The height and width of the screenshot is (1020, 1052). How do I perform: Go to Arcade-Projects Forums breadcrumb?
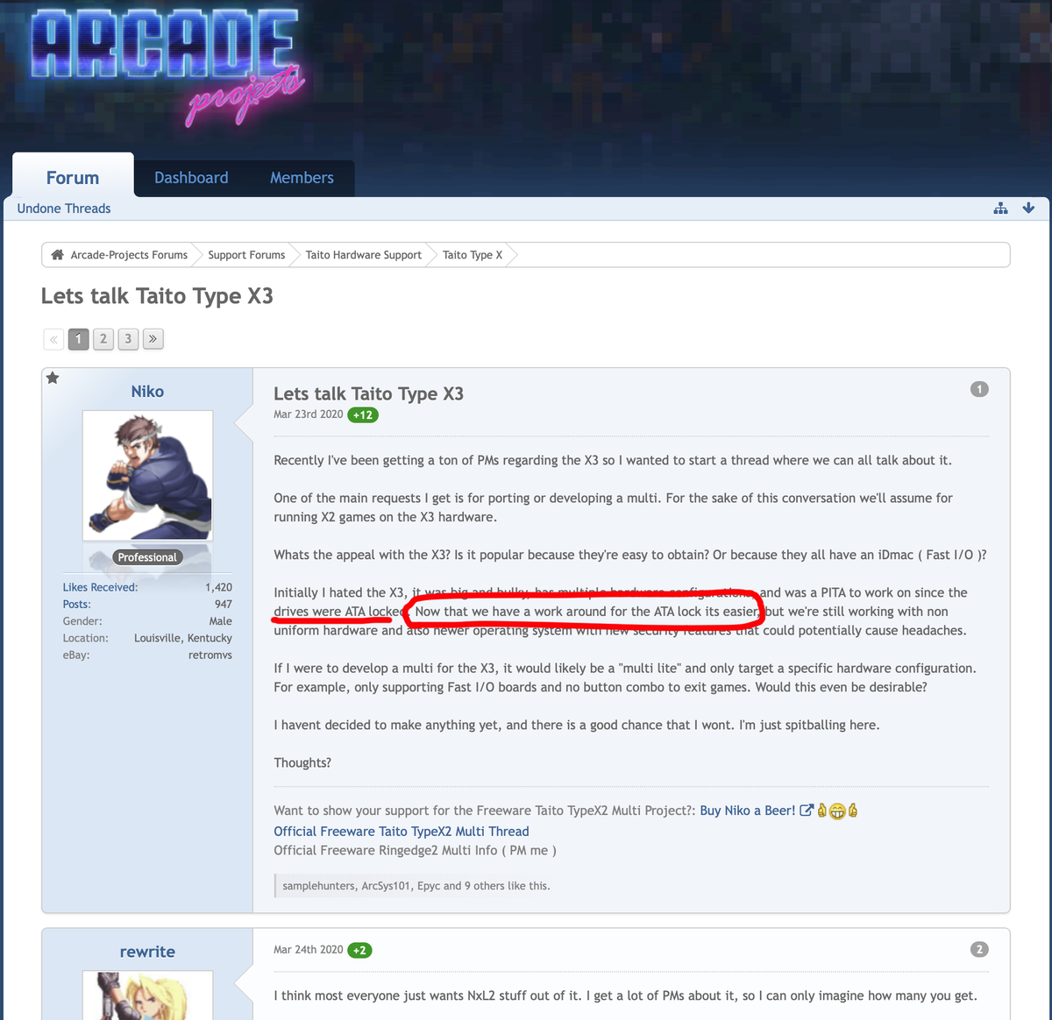(x=129, y=255)
